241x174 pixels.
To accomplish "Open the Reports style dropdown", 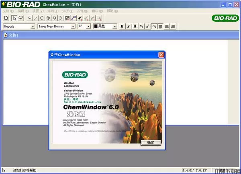I will coord(33,26).
